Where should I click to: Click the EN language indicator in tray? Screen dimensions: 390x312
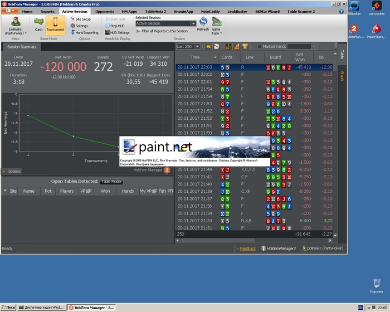360,308
